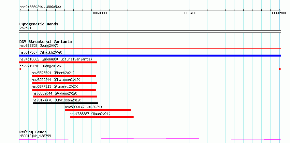This screenshot has height=143, width=290.
Task: Open variant nsv5990147 (Wu2021) label
Action: pos(84,107)
